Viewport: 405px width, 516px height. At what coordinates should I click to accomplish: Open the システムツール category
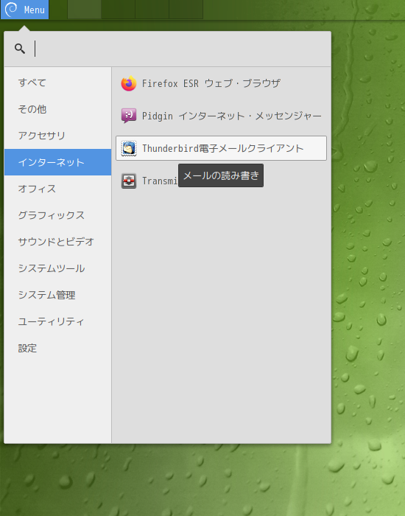click(x=58, y=268)
